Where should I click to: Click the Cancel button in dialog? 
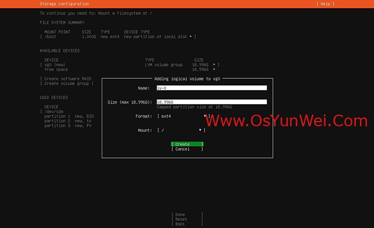click(187, 149)
